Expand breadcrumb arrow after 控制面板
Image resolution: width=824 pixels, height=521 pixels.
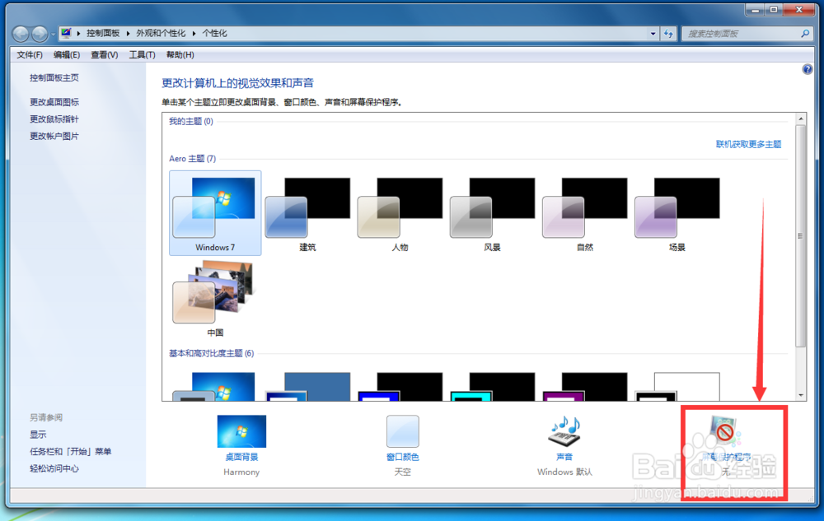pos(128,34)
